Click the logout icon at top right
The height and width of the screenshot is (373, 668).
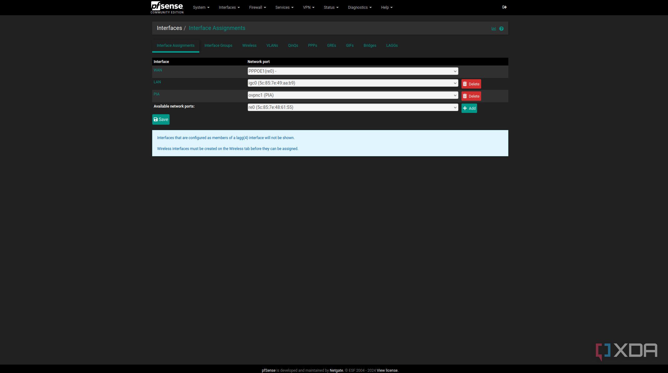tap(504, 7)
